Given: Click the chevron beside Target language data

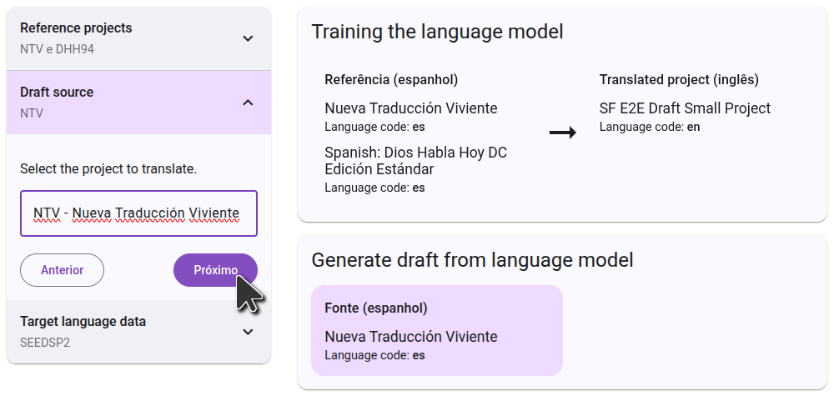Looking at the screenshot, I should [x=248, y=332].
